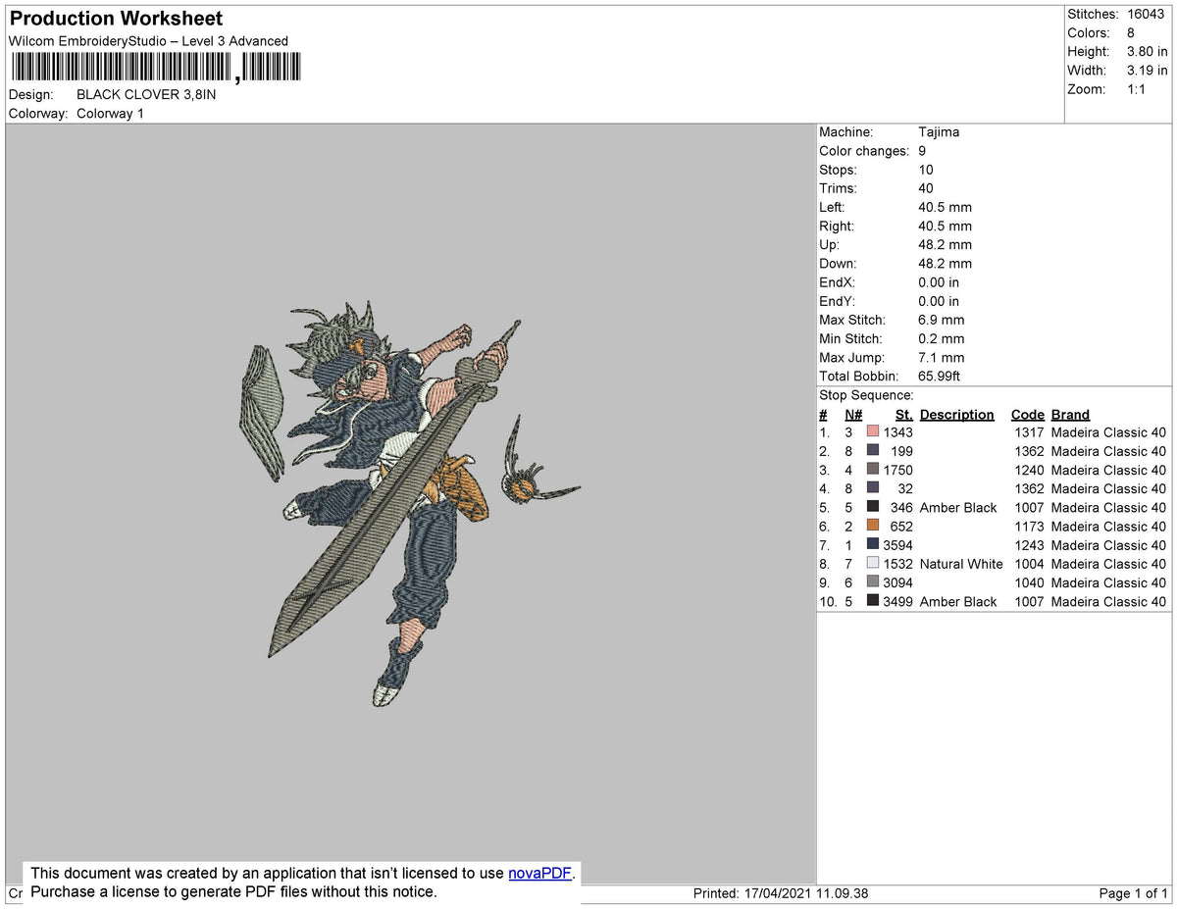Select the stitch count 1750 in row 3

pos(897,471)
